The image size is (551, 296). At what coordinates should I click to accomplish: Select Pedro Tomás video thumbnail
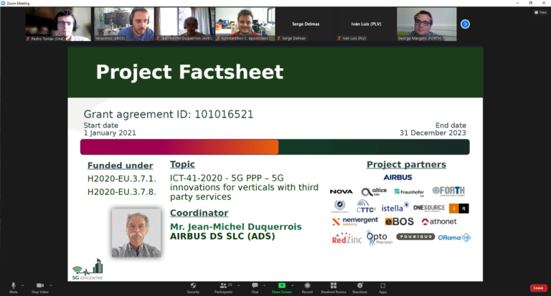[58, 24]
